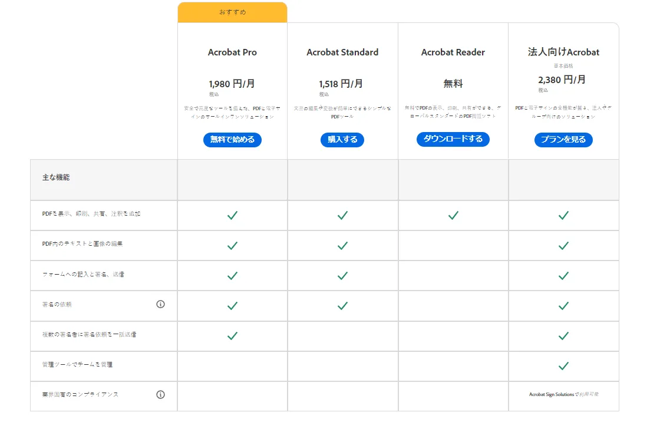This screenshot has height=422, width=660.
Task: Click Acrobat Pro checkmark in PDFを表示、印刷 row
Action: tap(232, 215)
